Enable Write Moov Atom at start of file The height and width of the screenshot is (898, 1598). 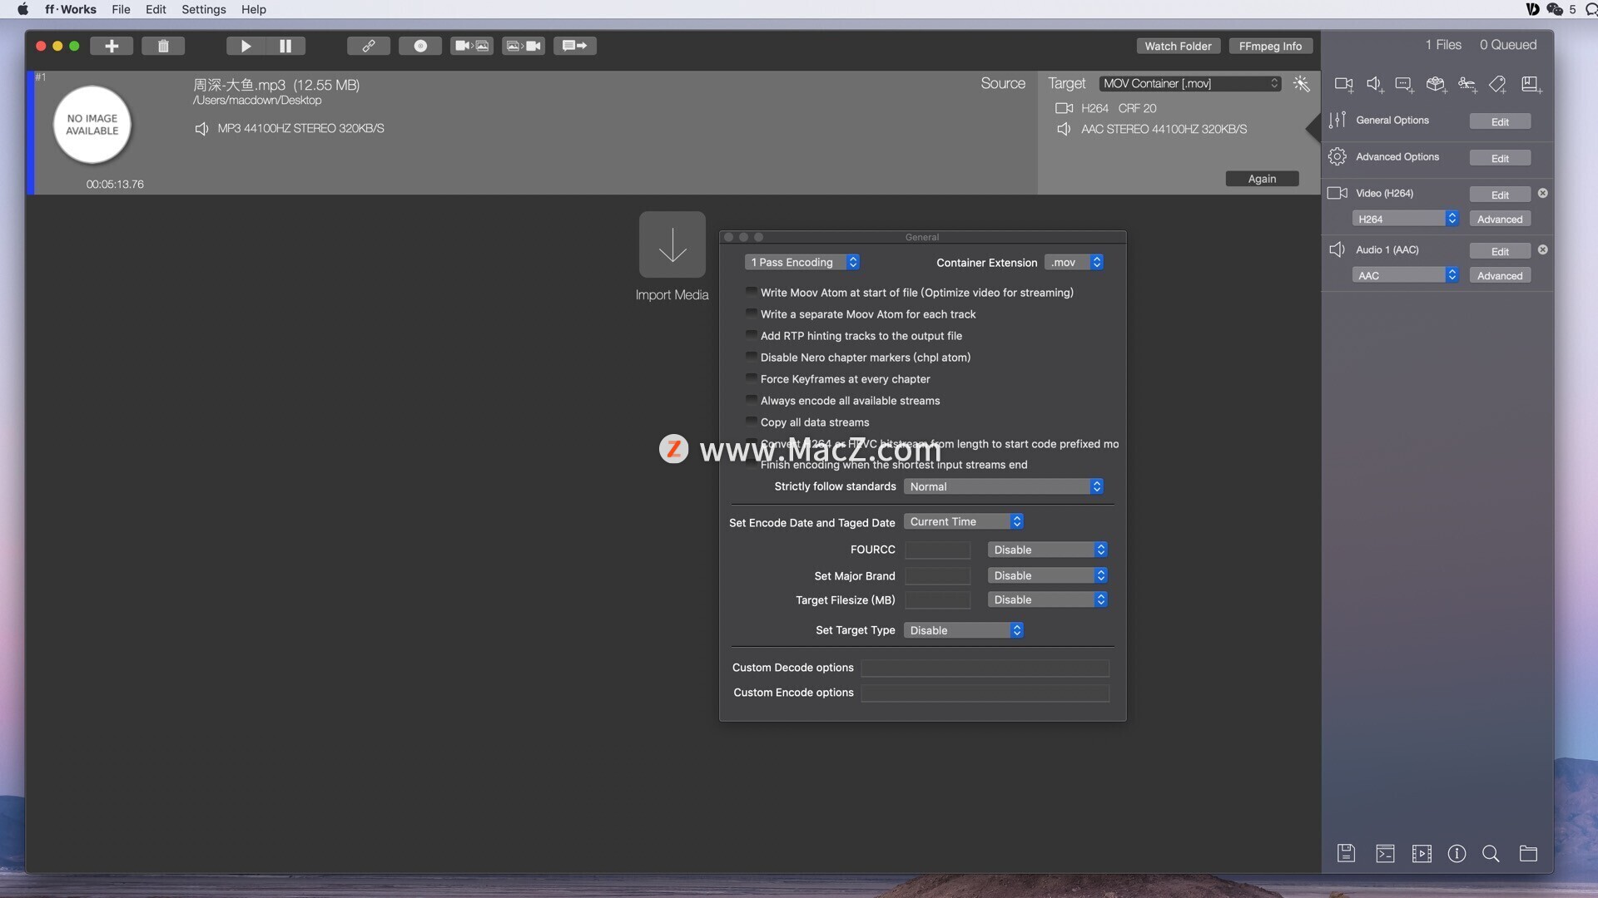pyautogui.click(x=751, y=292)
